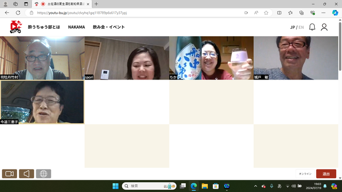Open the notifications bell

312,27
